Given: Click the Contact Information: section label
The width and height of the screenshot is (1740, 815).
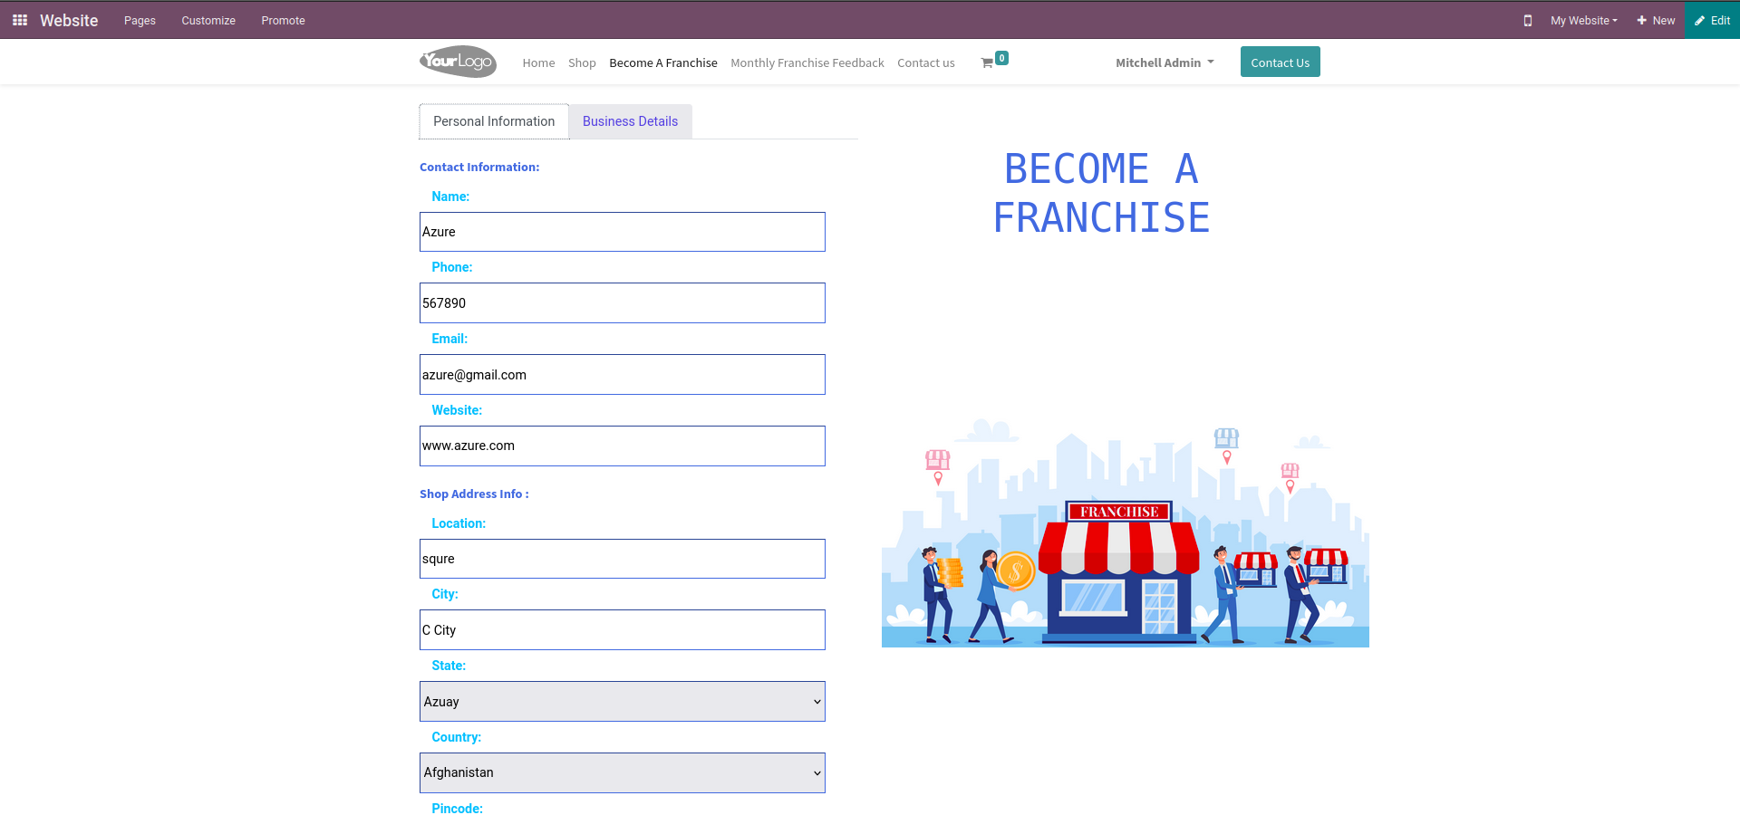Looking at the screenshot, I should click(x=479, y=167).
